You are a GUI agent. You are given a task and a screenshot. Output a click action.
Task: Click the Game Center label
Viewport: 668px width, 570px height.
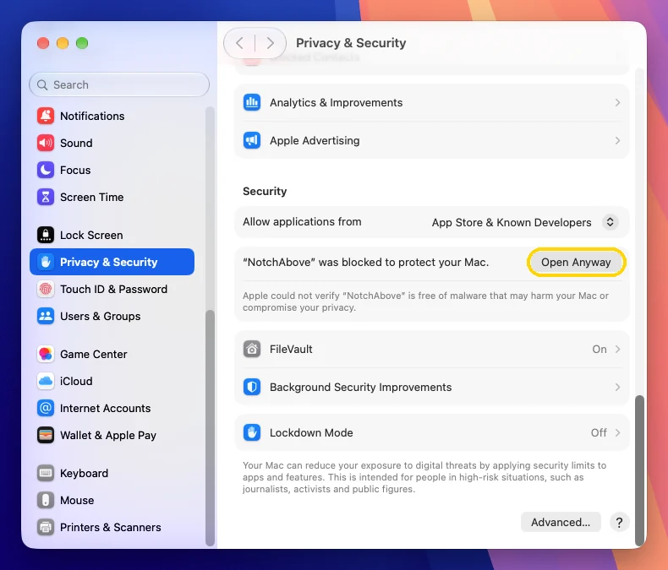(x=93, y=354)
